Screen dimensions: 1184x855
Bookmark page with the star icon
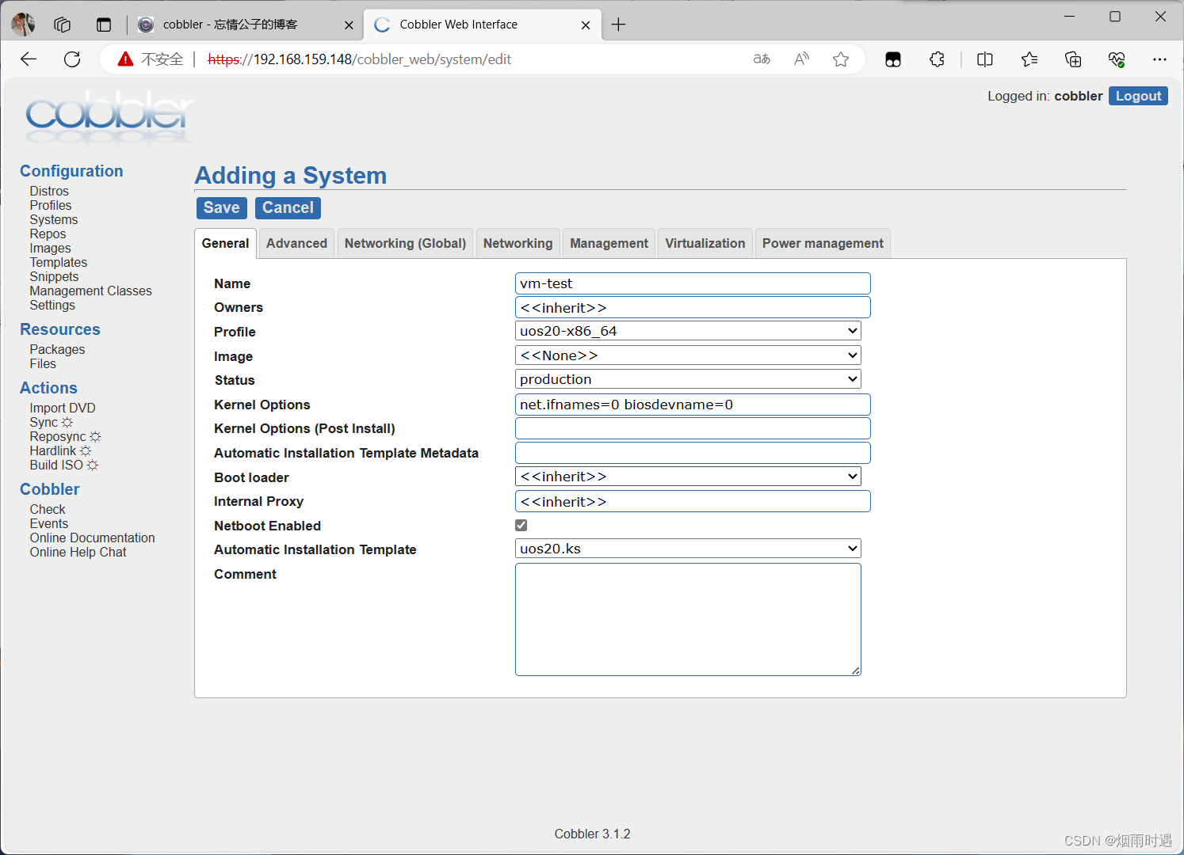(841, 59)
